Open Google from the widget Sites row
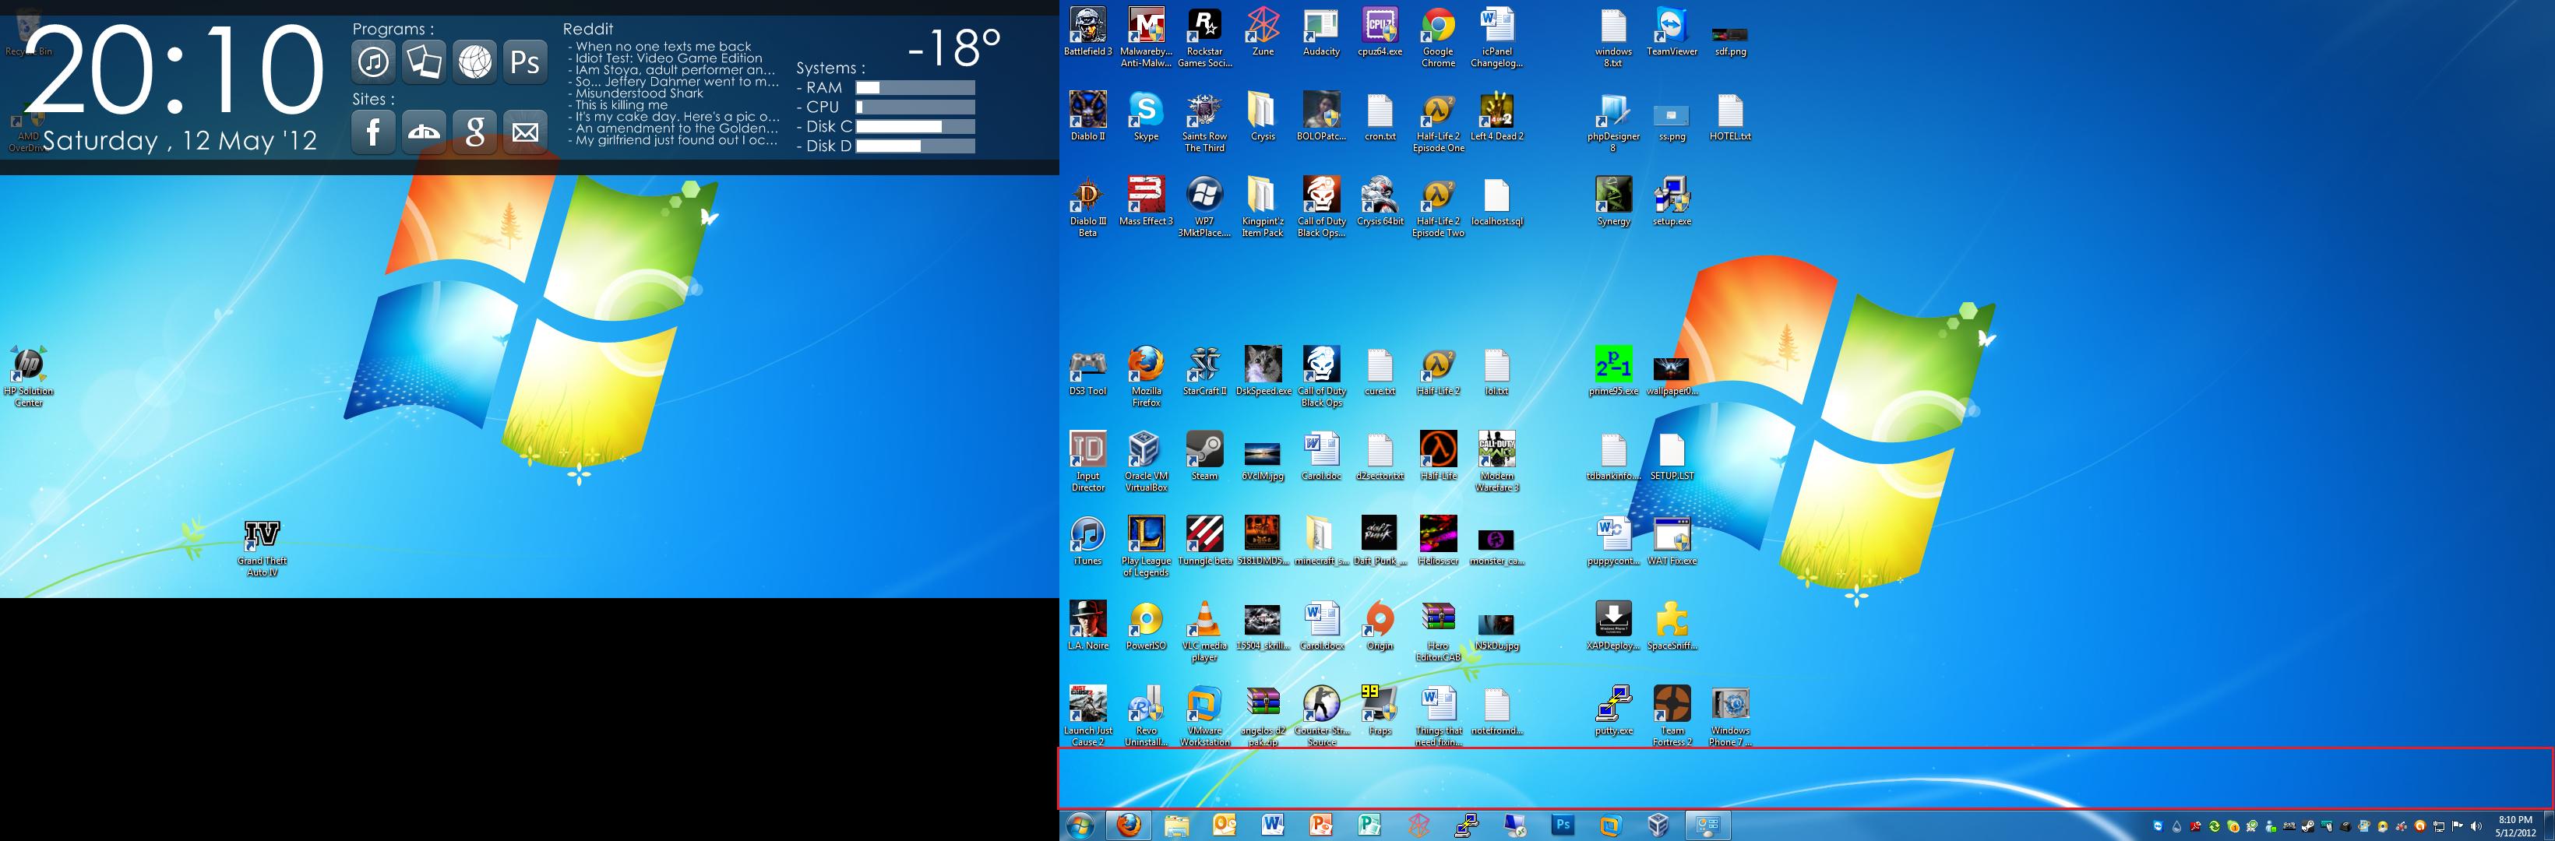The height and width of the screenshot is (841, 2555). coord(474,131)
